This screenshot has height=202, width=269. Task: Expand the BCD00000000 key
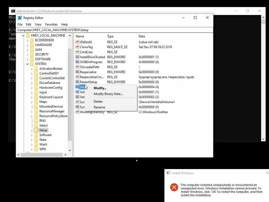point(27,40)
